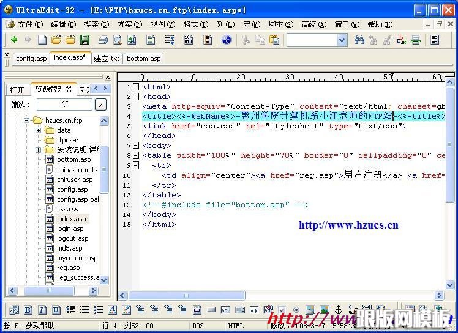Open the 文件(F) menu
Screen dimensions: 458x333
[31, 24]
